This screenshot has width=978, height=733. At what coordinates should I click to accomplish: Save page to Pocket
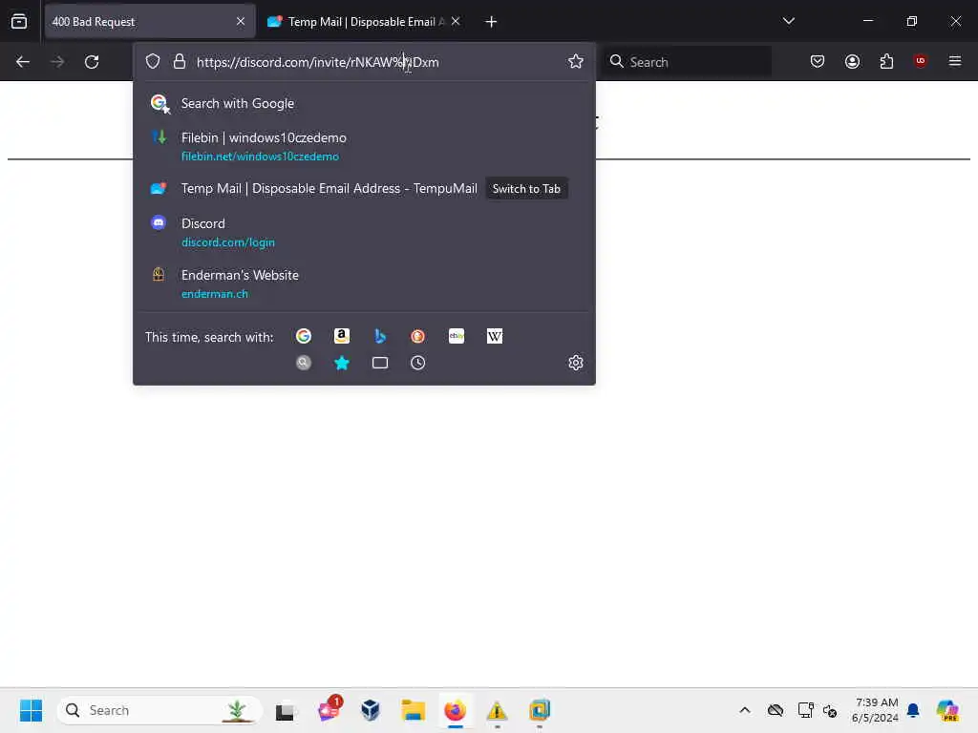click(818, 61)
